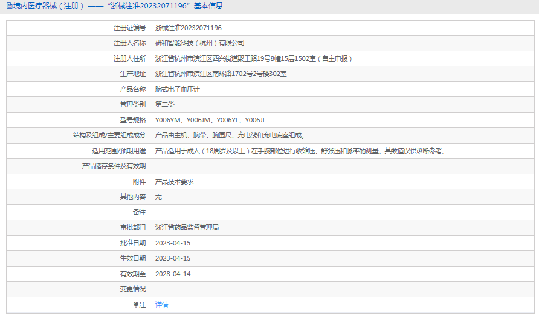Click the header title 基本信息
This screenshot has height=316, width=539.
[x=208, y=6]
